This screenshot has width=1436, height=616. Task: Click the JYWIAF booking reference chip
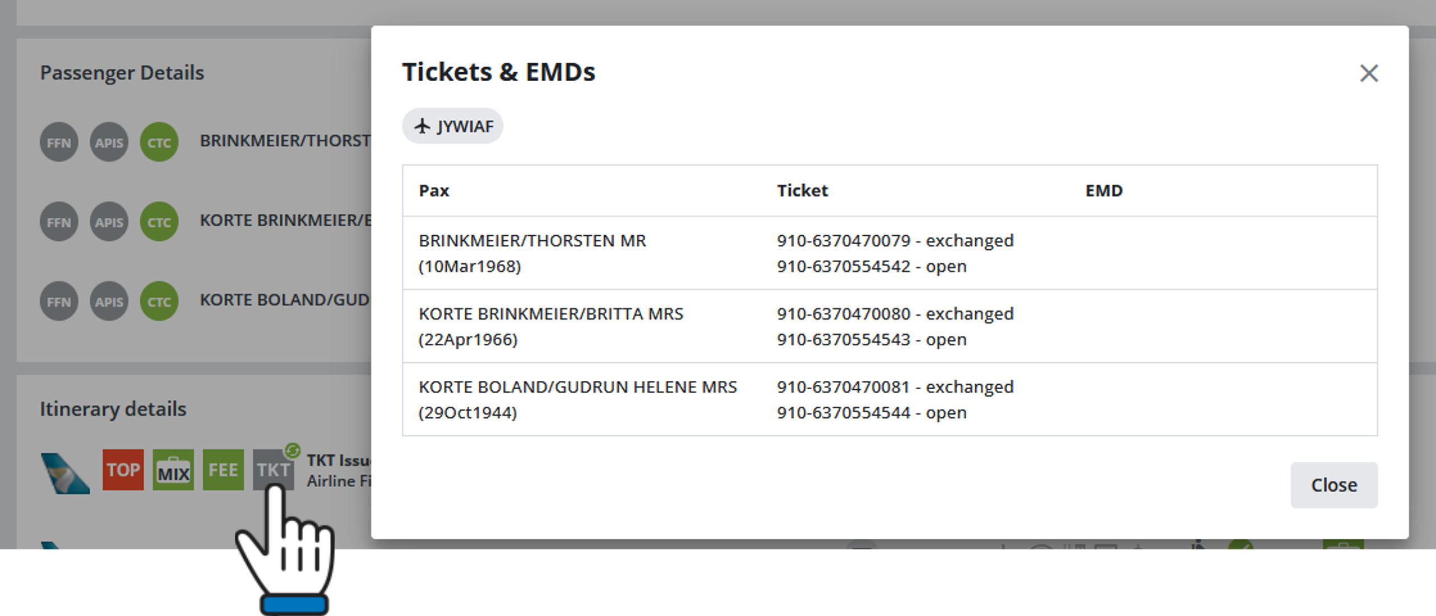coord(453,127)
